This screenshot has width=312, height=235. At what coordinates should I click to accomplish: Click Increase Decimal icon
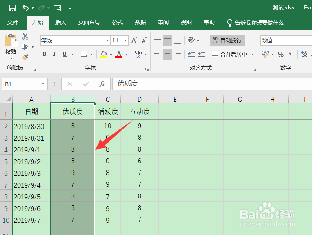point(304,54)
